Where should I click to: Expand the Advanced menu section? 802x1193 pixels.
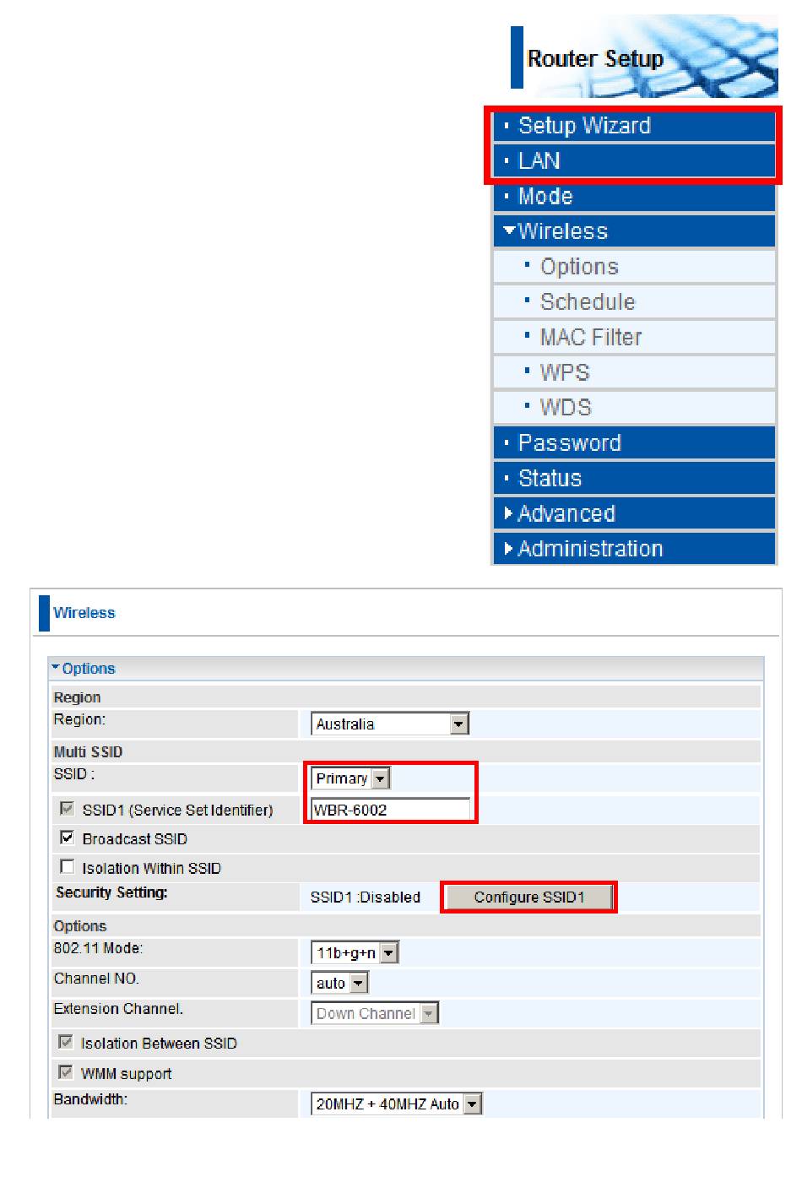pos(566,513)
